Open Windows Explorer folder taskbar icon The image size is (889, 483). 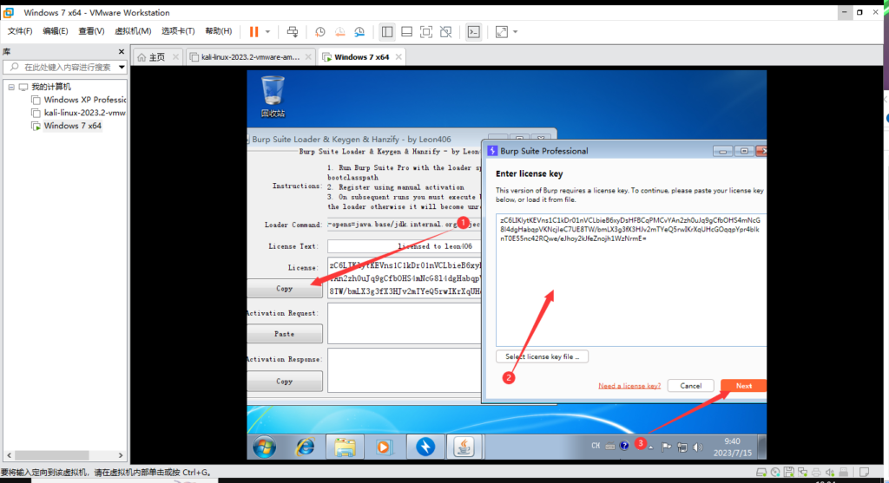coord(345,447)
